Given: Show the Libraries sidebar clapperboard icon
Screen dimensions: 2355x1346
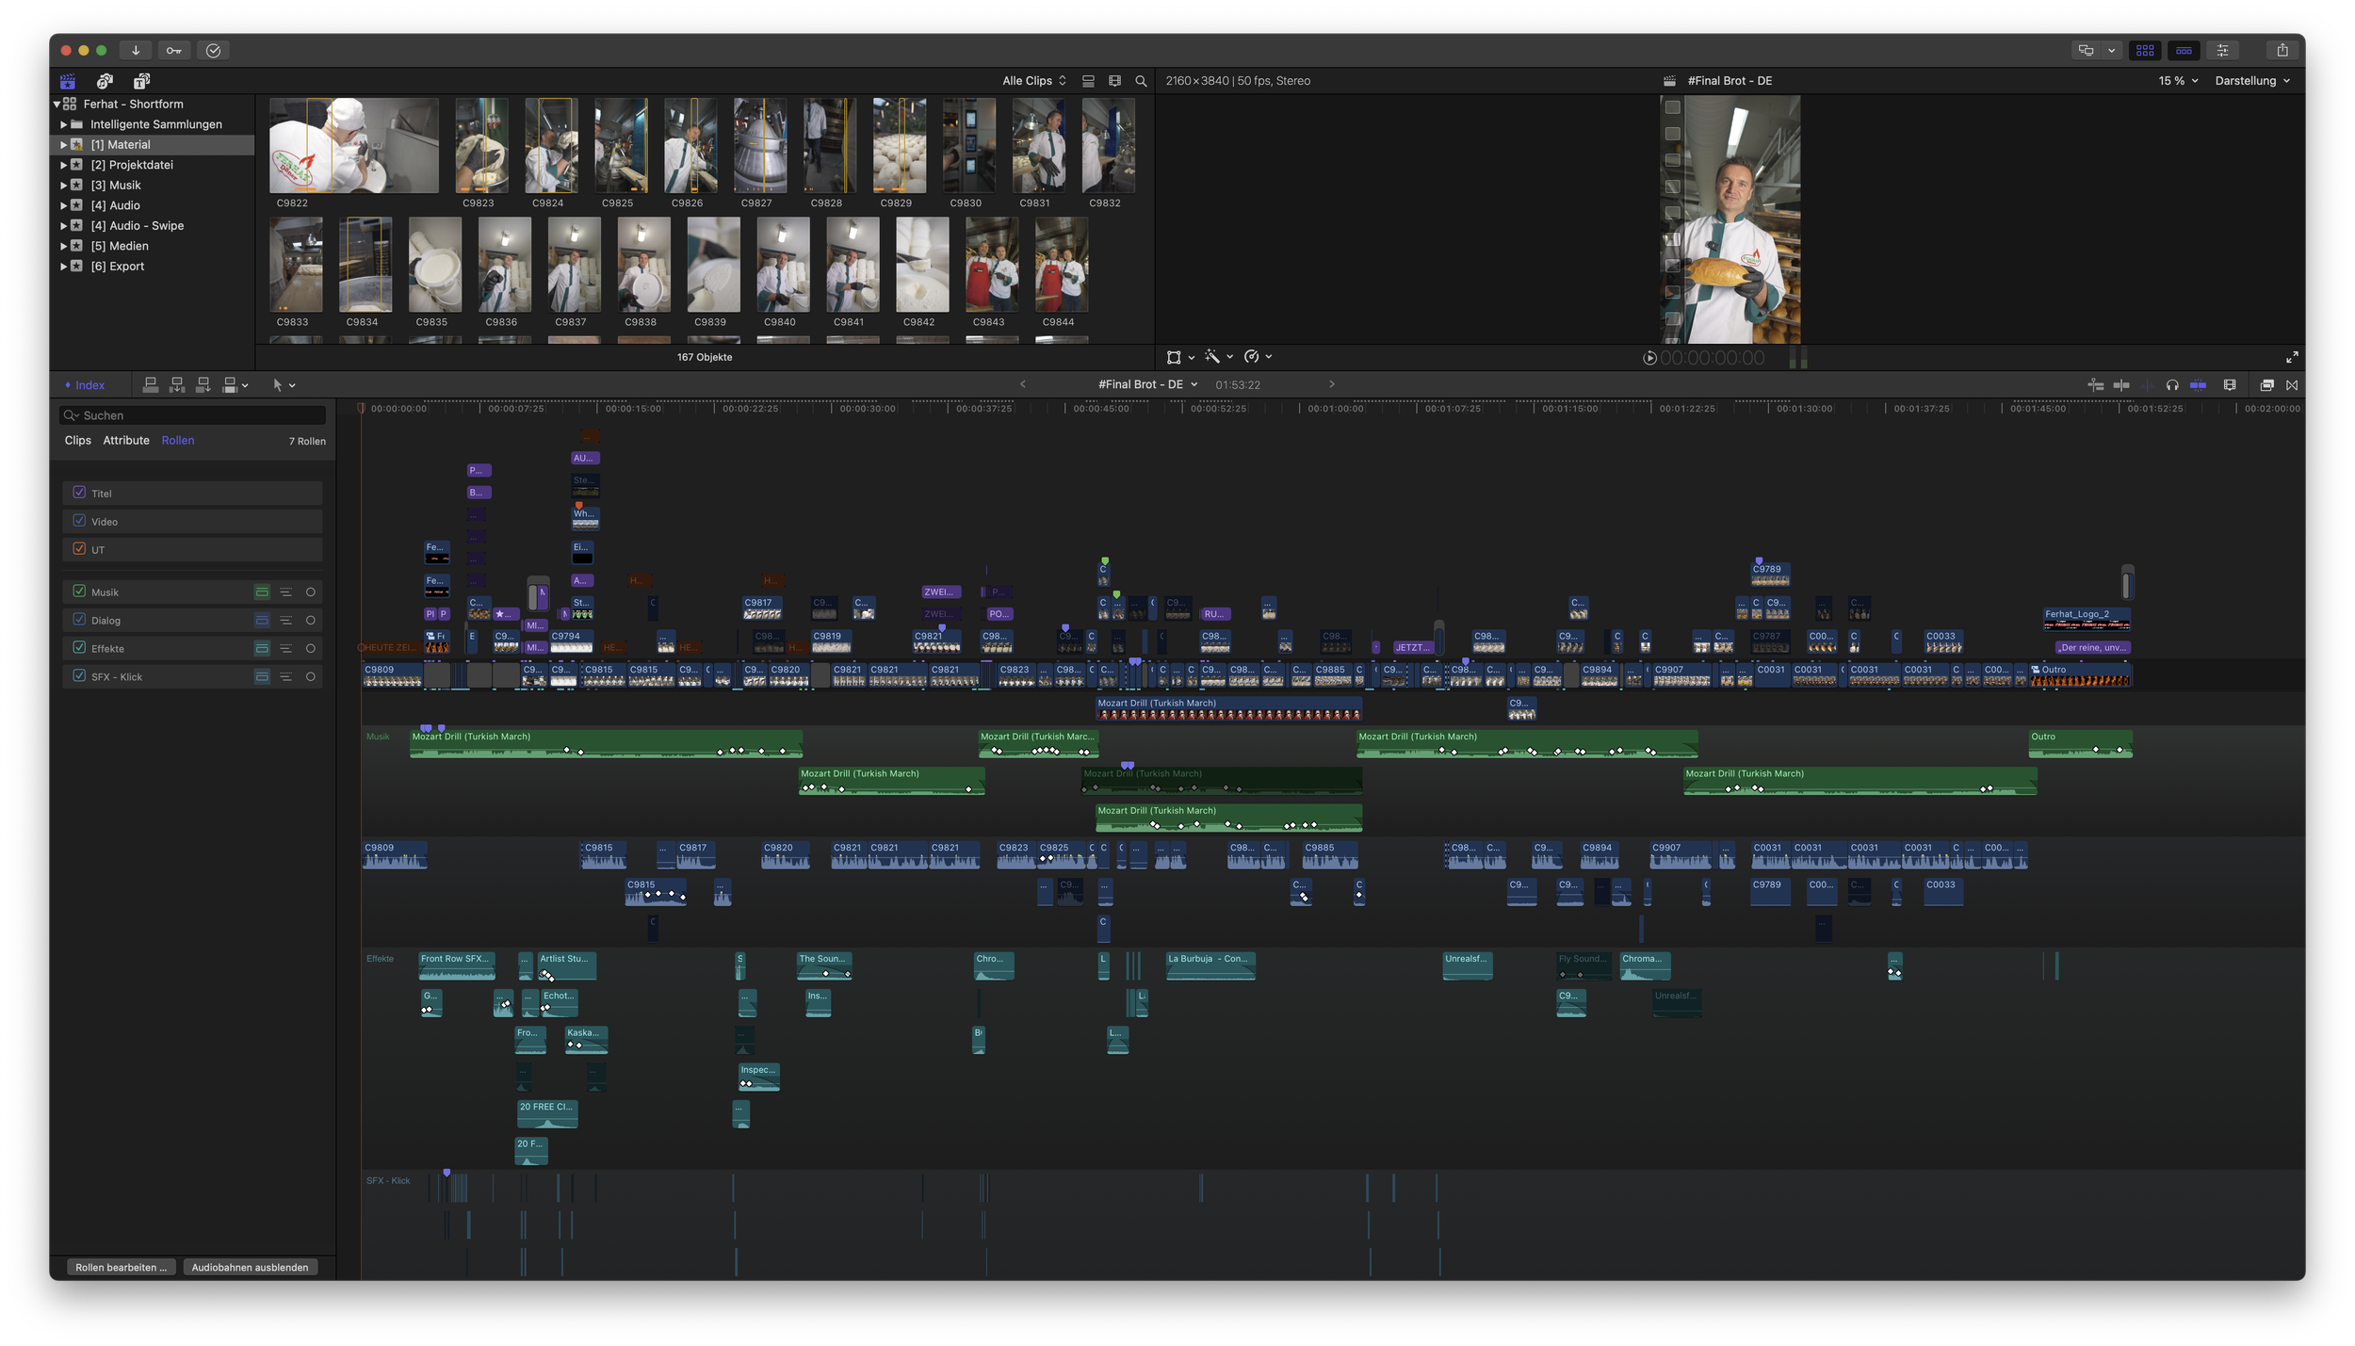Looking at the screenshot, I should pyautogui.click(x=68, y=81).
